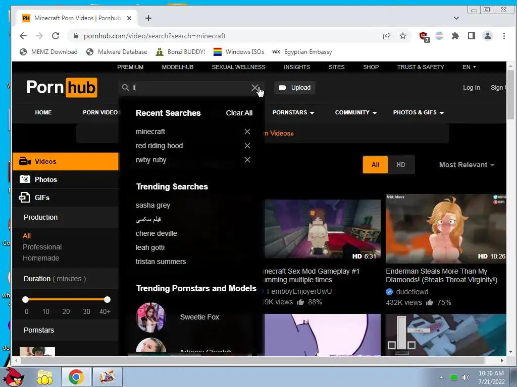The image size is (517, 387).
Task: Open the tab search chevron in Chrome
Action: coord(456,18)
